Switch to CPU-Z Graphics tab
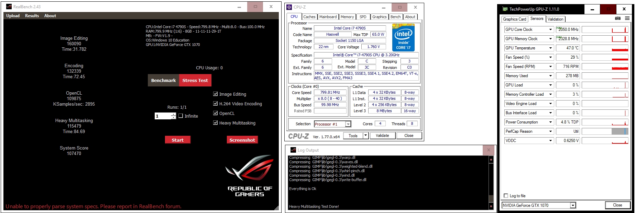Image resolution: width=635 pixels, height=213 pixels. pyautogui.click(x=380, y=17)
